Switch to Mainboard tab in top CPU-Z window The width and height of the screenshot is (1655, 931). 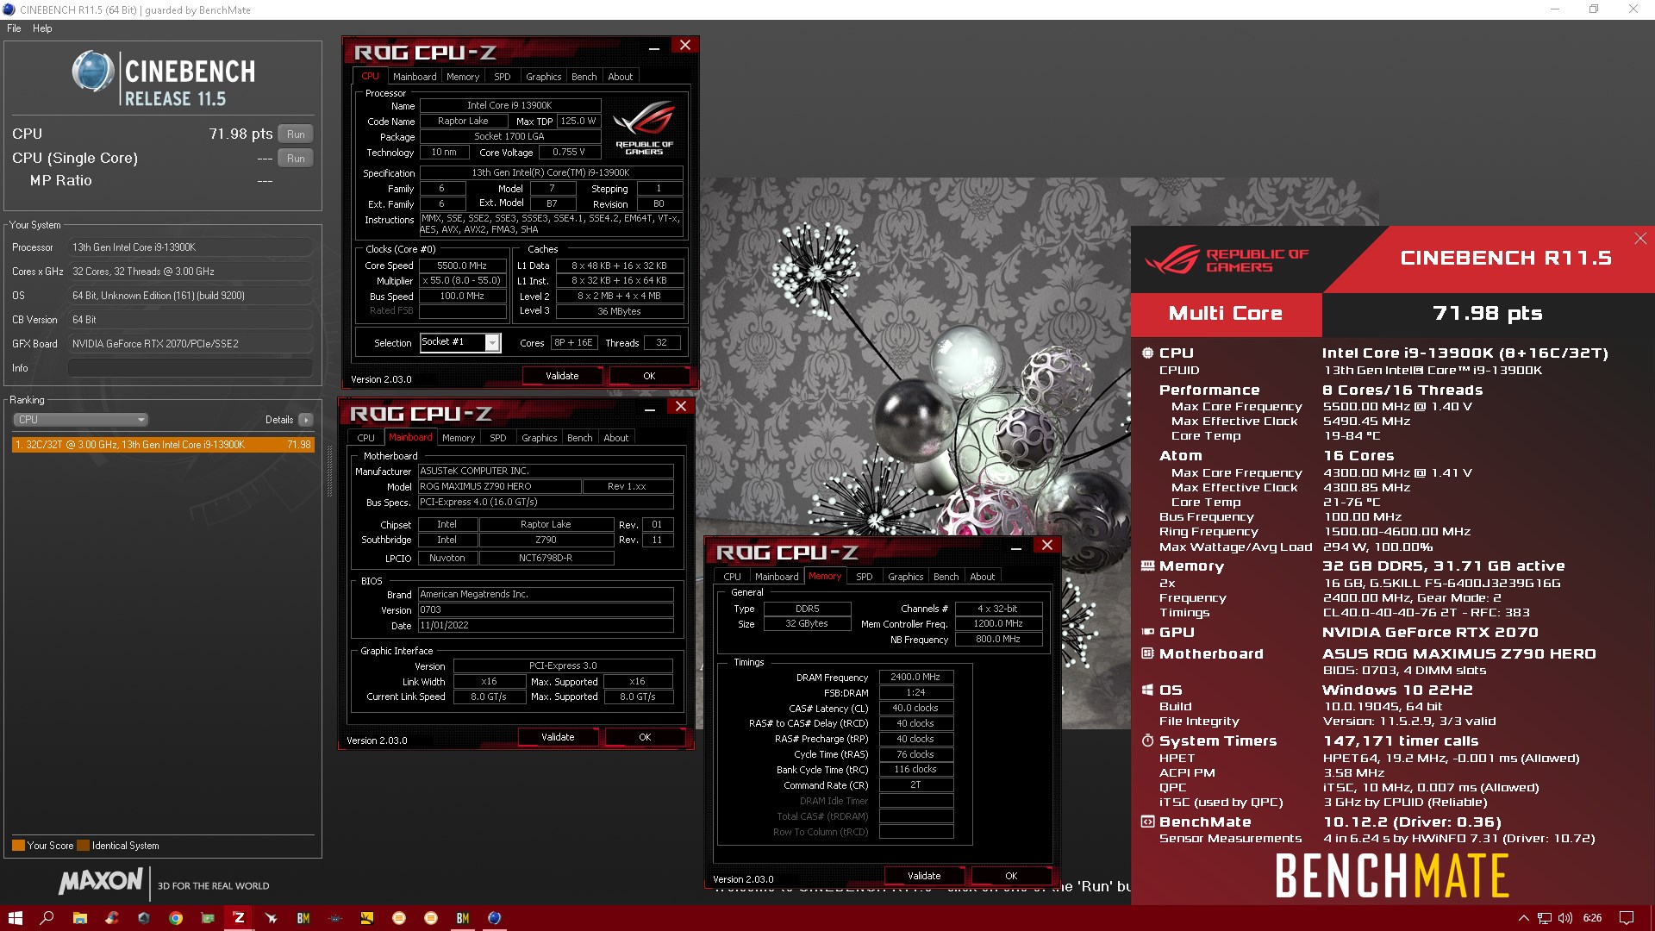coord(415,77)
